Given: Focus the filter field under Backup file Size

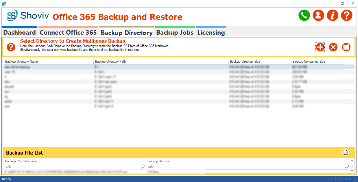Looking at the screenshot, I should pyautogui.click(x=246, y=167).
